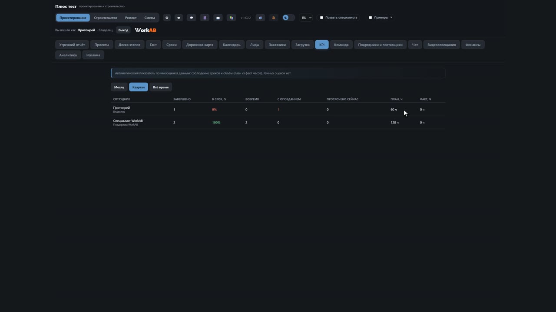Enable the "Позвать специалиста" checkbox
This screenshot has width=556, height=312.
pyautogui.click(x=321, y=18)
